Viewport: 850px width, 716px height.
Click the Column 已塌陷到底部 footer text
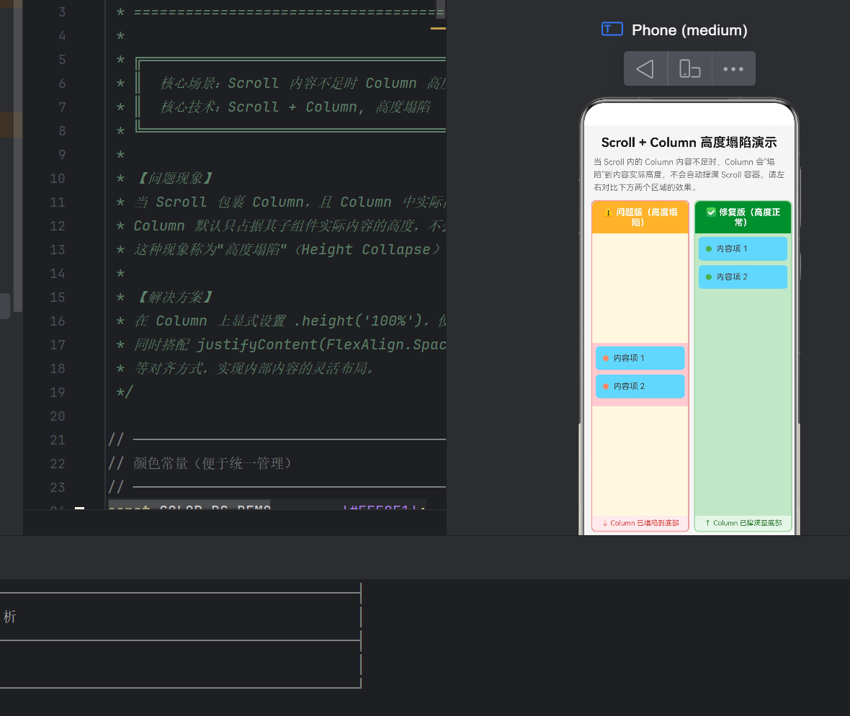point(640,523)
